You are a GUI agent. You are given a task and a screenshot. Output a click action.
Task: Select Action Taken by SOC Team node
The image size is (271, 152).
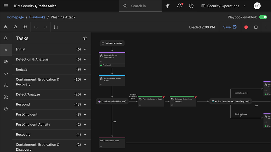click(x=230, y=101)
